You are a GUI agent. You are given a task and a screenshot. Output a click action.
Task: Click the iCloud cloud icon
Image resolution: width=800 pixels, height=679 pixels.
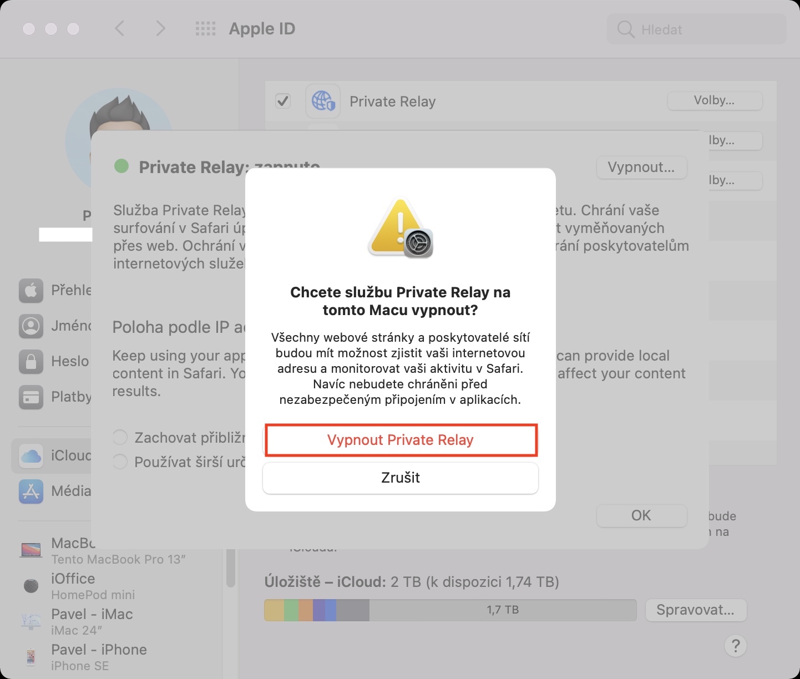pyautogui.click(x=31, y=456)
